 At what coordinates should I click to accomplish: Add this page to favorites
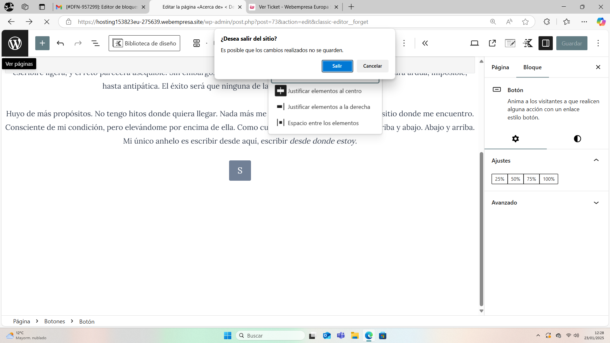pos(525,22)
